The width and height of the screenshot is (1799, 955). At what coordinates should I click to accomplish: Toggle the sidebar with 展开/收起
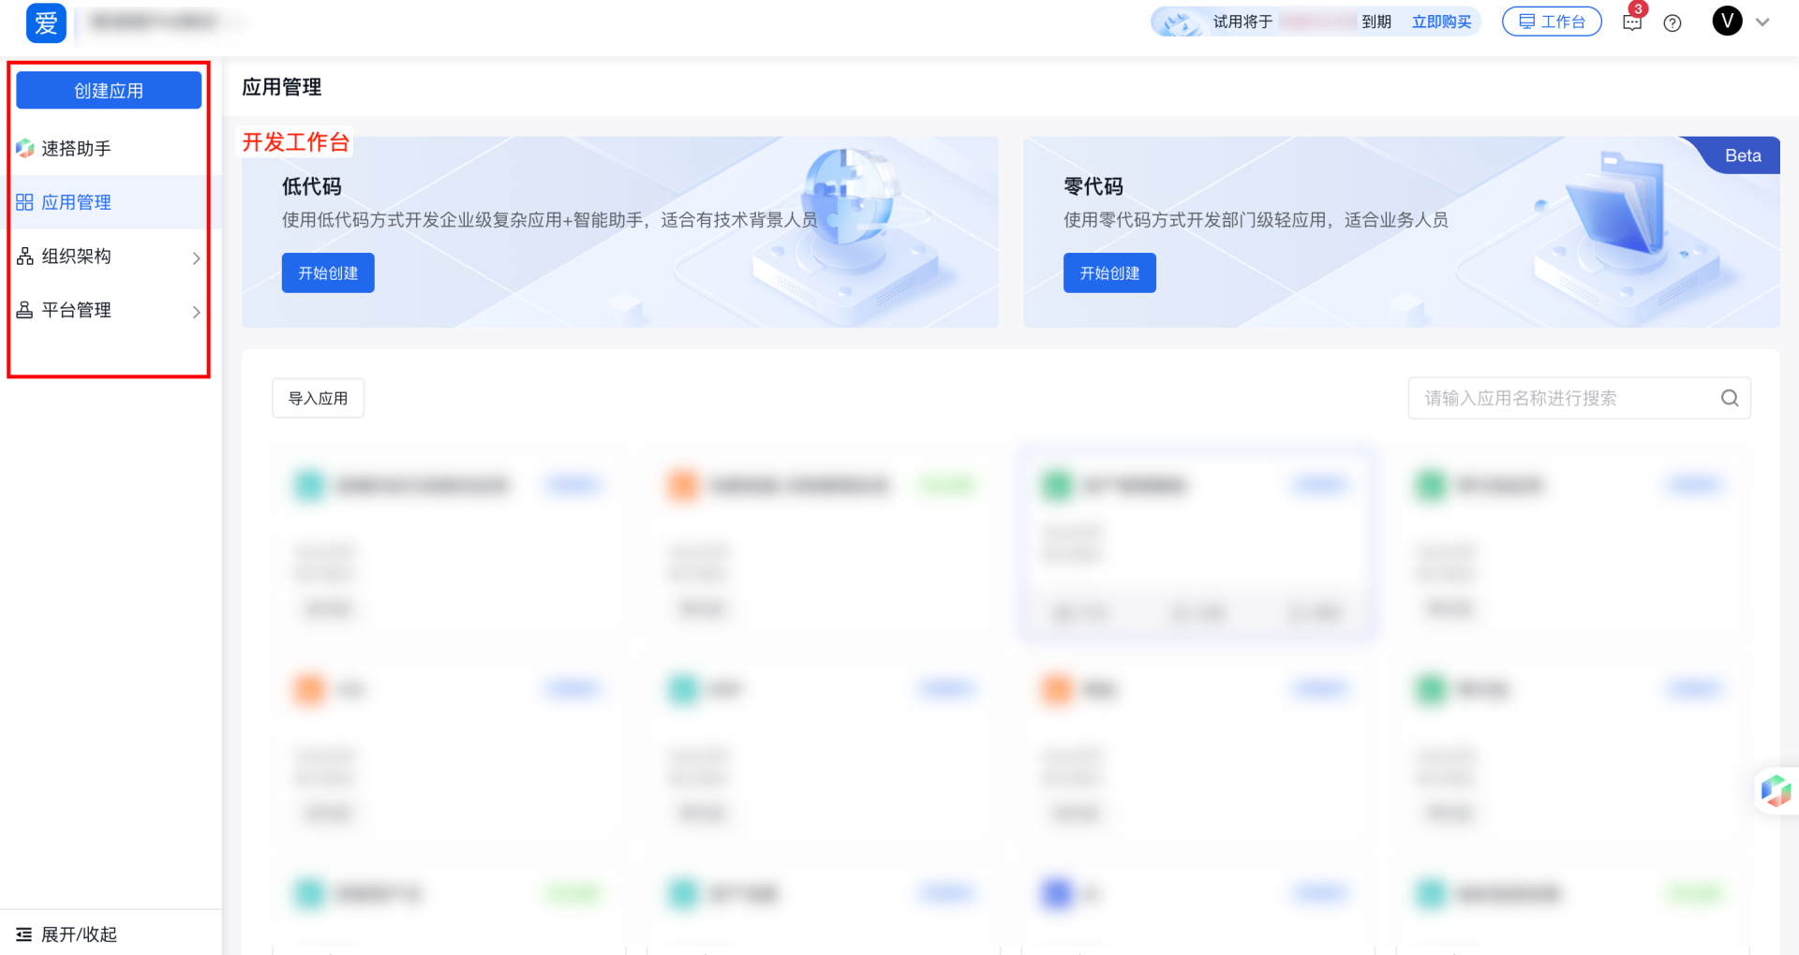point(79,934)
